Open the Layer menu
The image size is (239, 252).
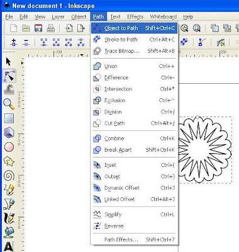pyautogui.click(x=58, y=17)
